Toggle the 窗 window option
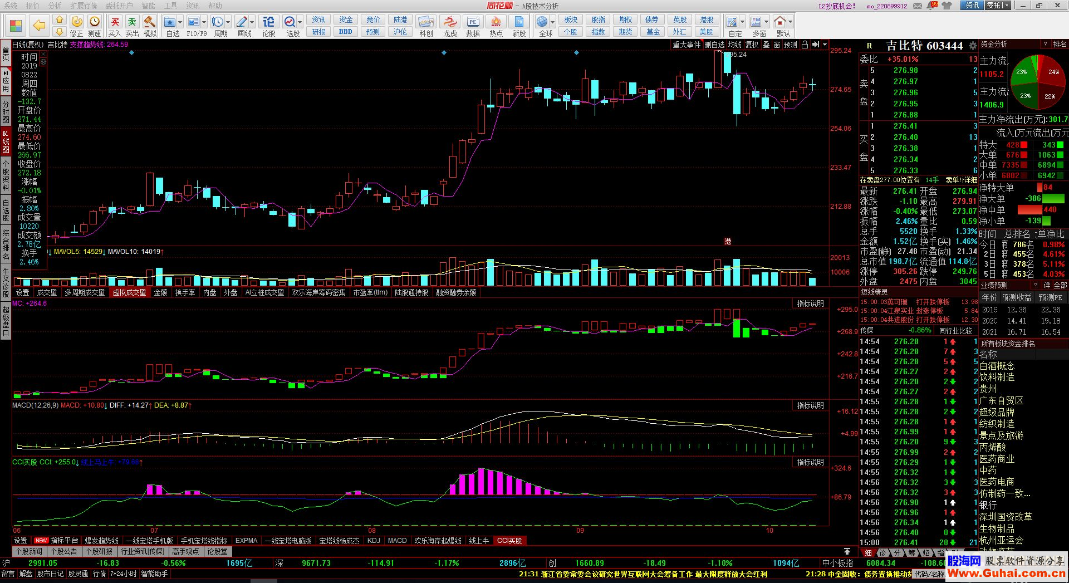The width and height of the screenshot is (1069, 583). tap(777, 45)
